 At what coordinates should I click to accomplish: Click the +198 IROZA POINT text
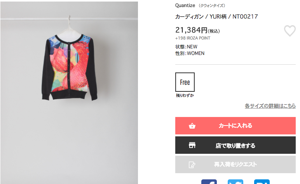pos(193,38)
